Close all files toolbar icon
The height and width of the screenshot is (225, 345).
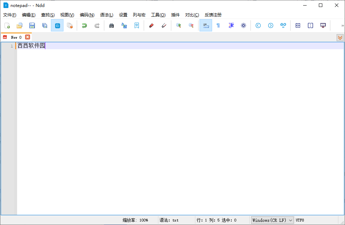(70, 25)
